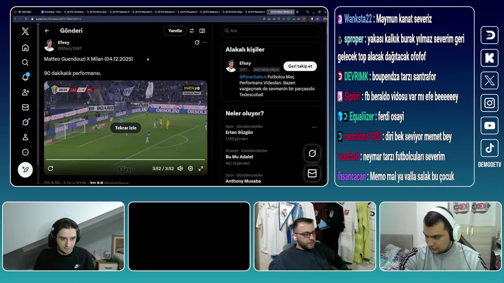504x283 pixels.
Task: Click the Seni takip ediyor label
Action: point(267,70)
